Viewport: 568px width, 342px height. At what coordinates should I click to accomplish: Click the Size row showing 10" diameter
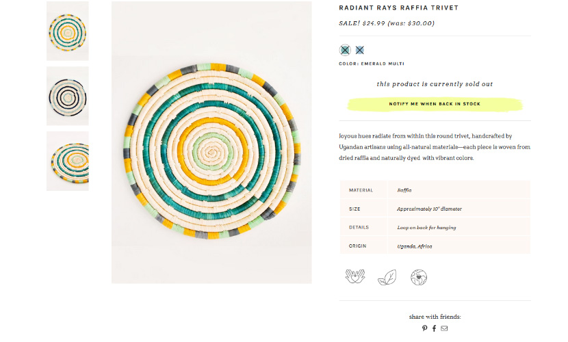435,209
